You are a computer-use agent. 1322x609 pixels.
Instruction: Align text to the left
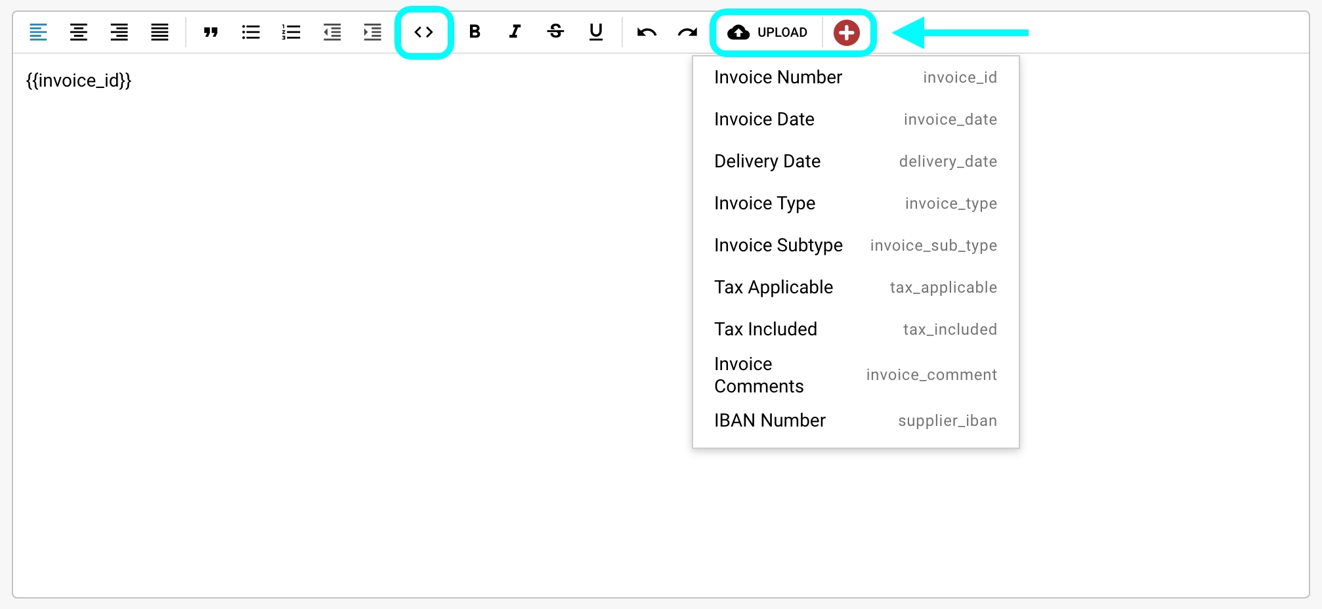point(38,32)
